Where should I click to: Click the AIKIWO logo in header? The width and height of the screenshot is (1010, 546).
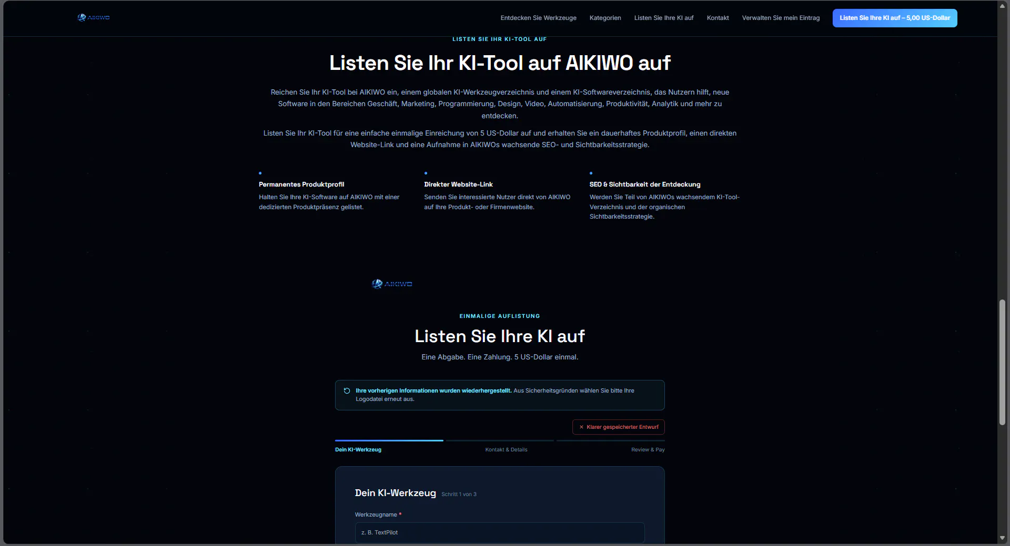coord(93,18)
